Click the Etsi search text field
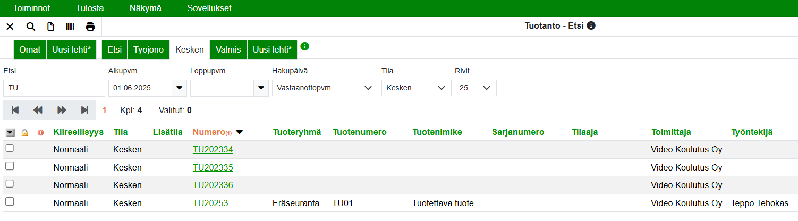798x221 pixels. click(54, 88)
